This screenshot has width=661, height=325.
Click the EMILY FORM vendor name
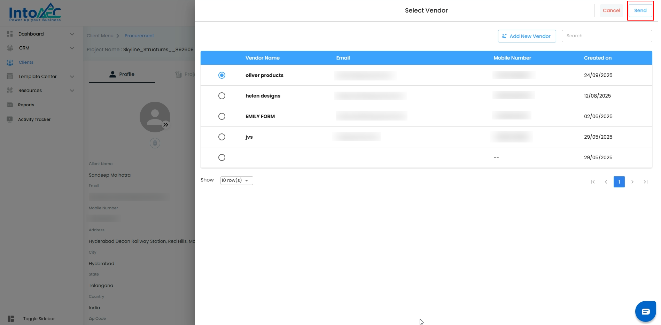click(260, 116)
